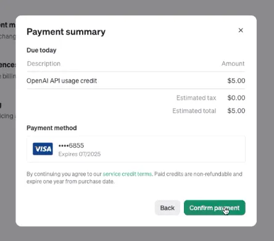Click the Due today label
The width and height of the screenshot is (274, 241).
[x=41, y=50]
